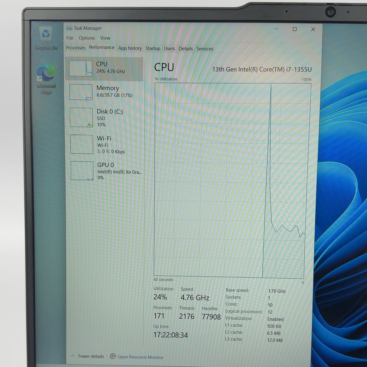Click the '% Utilization' graph label
Image resolution: width=367 pixels, height=367 pixels.
166,79
